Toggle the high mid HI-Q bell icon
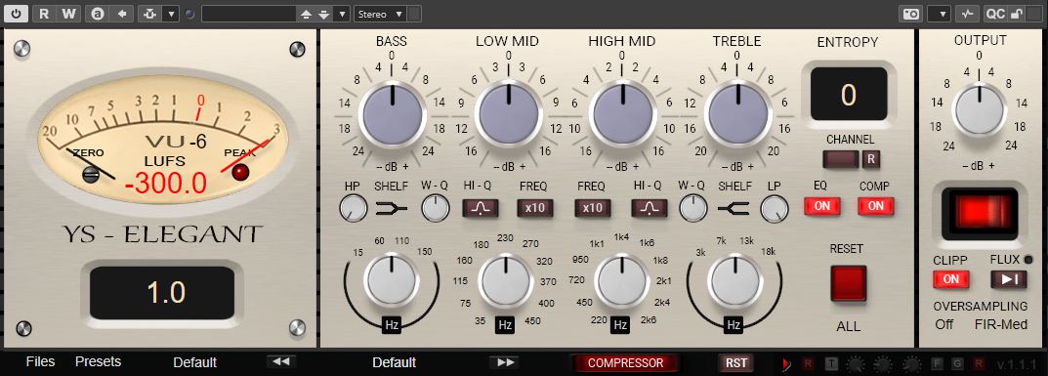The image size is (1048, 376). click(649, 208)
